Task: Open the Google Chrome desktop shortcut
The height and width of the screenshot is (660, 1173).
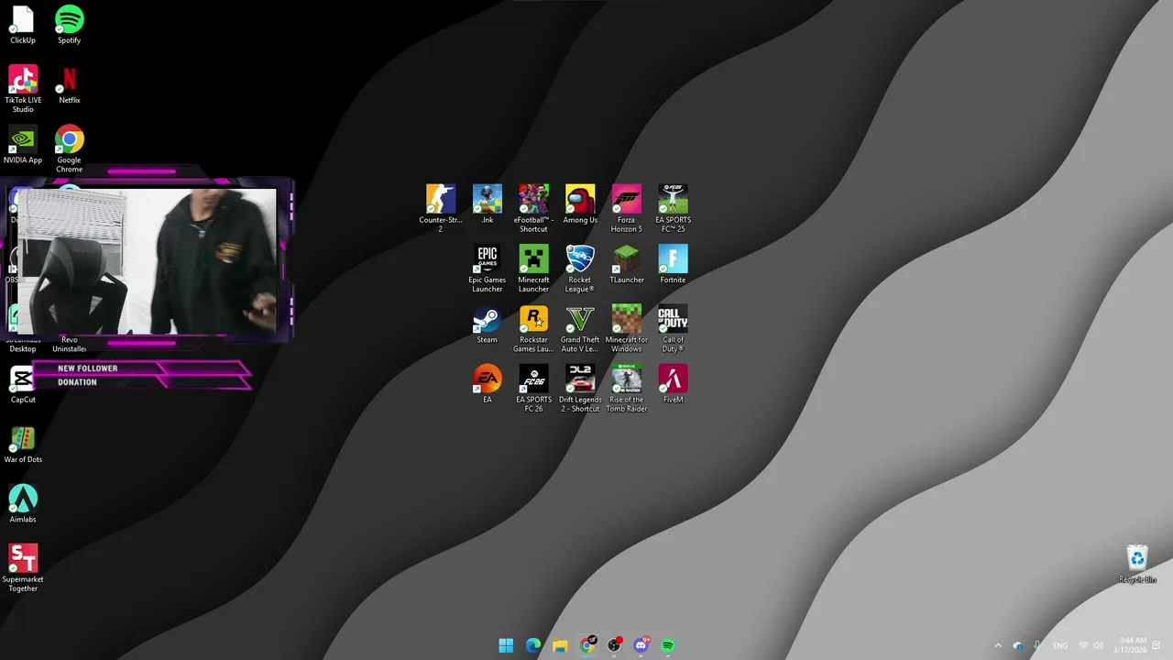Action: click(70, 148)
